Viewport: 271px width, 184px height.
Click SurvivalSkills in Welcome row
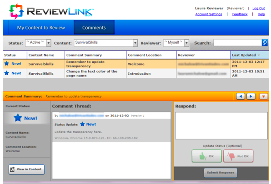(x=41, y=64)
